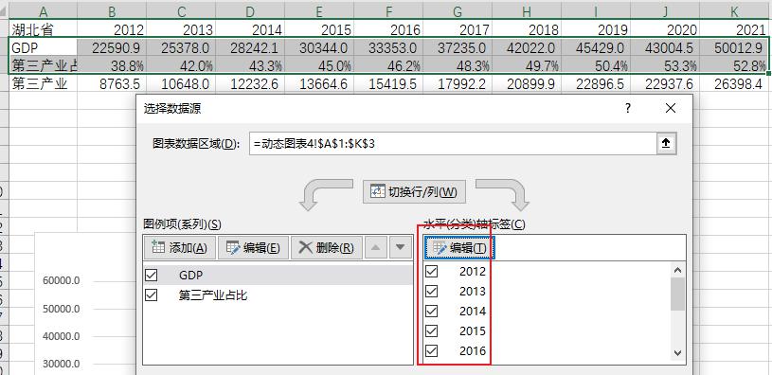Click chart axis label 40000.0
Viewport: 772px width, 375px height.
[62, 336]
